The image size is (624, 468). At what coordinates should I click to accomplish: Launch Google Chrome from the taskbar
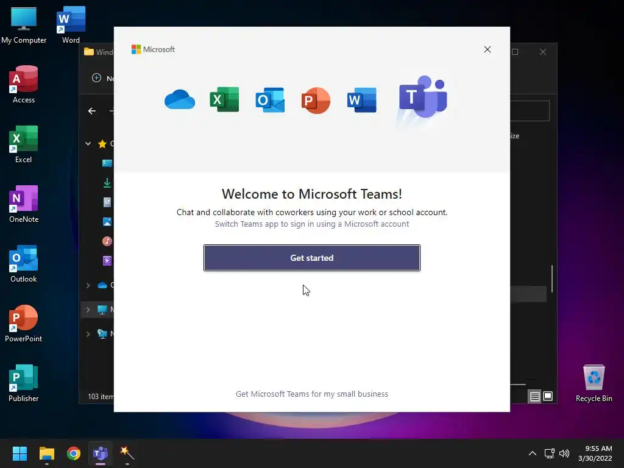[x=74, y=453]
